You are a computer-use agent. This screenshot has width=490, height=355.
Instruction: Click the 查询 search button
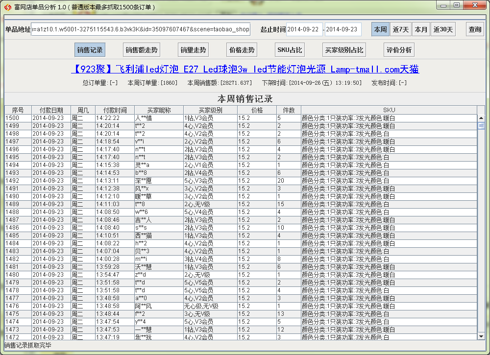click(475, 29)
